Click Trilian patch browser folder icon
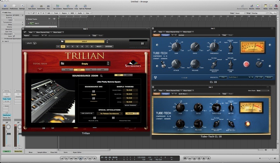 point(62,63)
